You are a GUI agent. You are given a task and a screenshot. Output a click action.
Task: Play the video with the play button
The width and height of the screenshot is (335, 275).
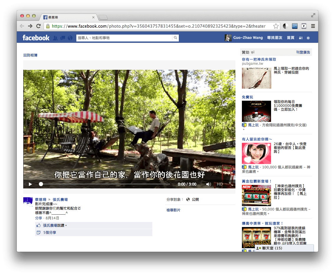click(x=30, y=184)
